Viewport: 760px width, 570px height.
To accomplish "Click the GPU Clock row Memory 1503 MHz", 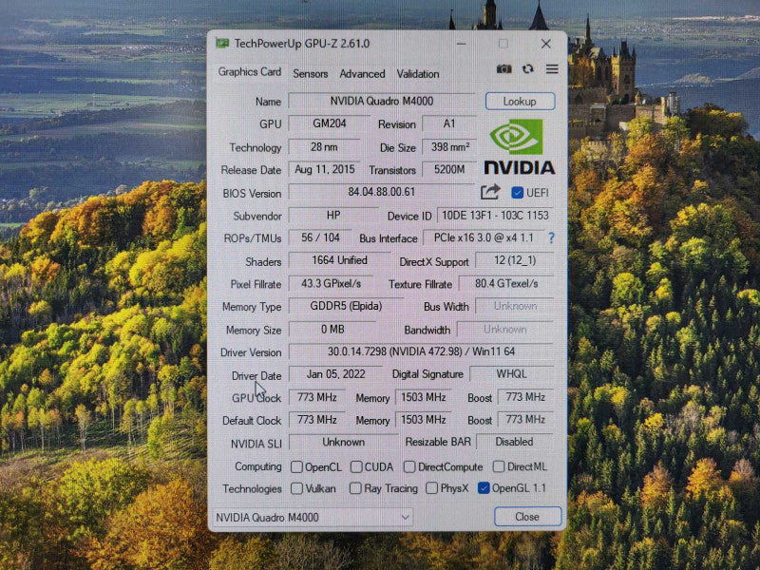I will [x=423, y=397].
